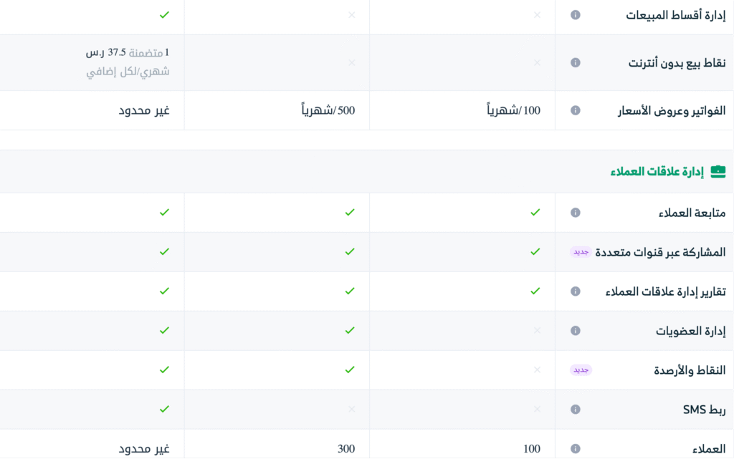The width and height of the screenshot is (734, 459).
Task: Click info icon next to إدارة العضويات
Action: coord(575,331)
